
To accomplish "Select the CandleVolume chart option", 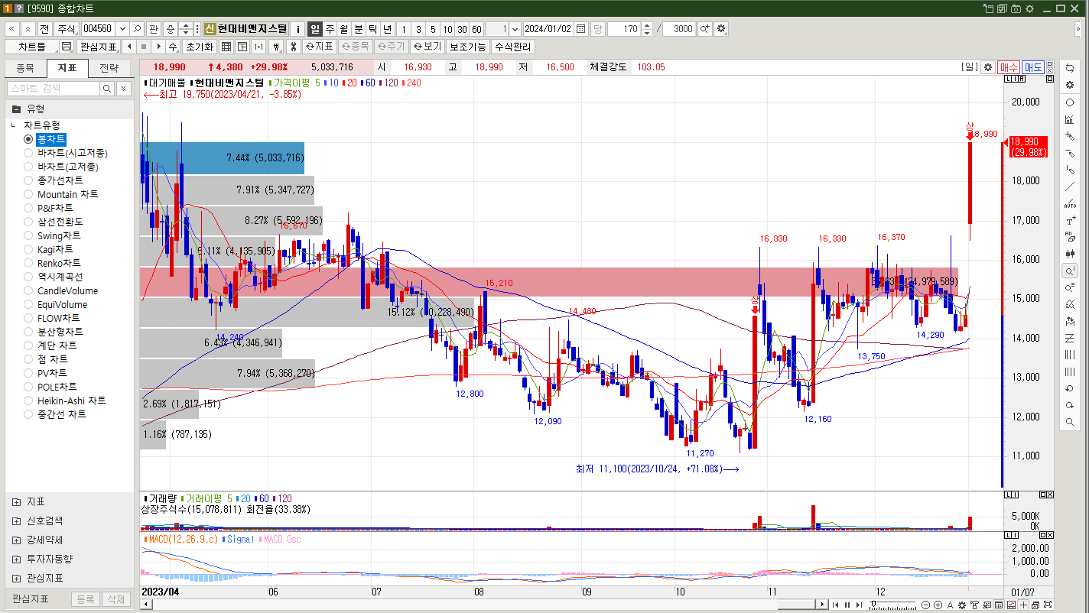I will pos(67,290).
